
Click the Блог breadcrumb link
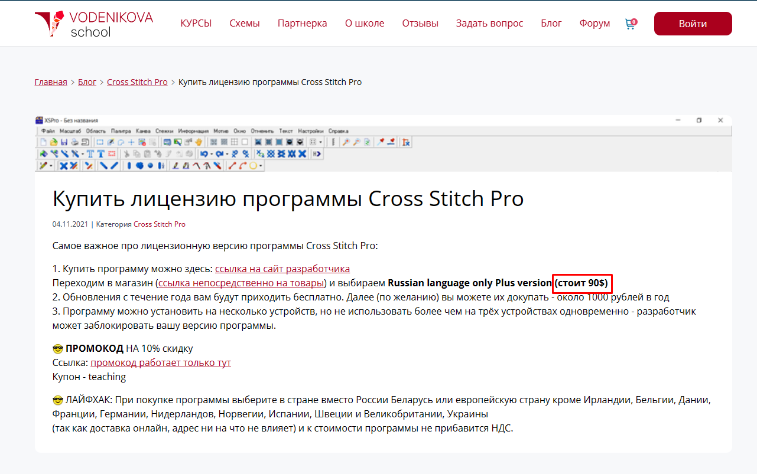[87, 82]
